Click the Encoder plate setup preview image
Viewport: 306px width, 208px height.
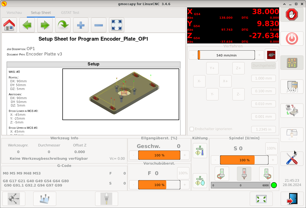click(121, 94)
